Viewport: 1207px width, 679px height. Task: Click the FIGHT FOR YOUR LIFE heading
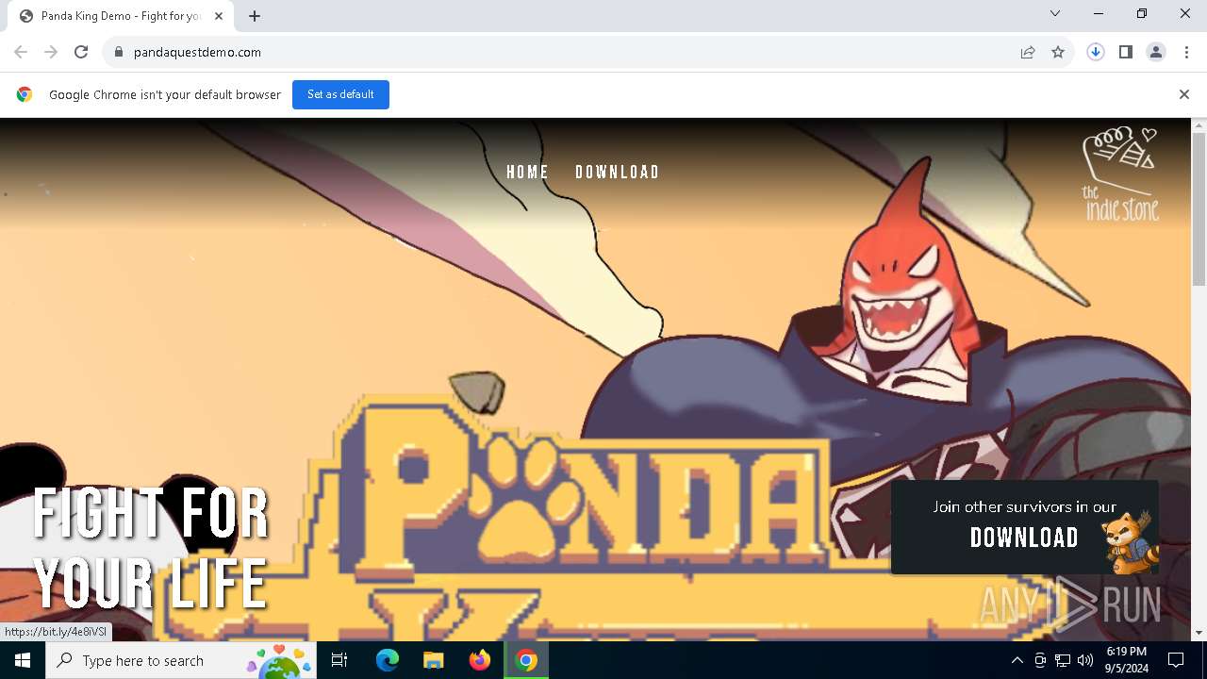click(152, 548)
